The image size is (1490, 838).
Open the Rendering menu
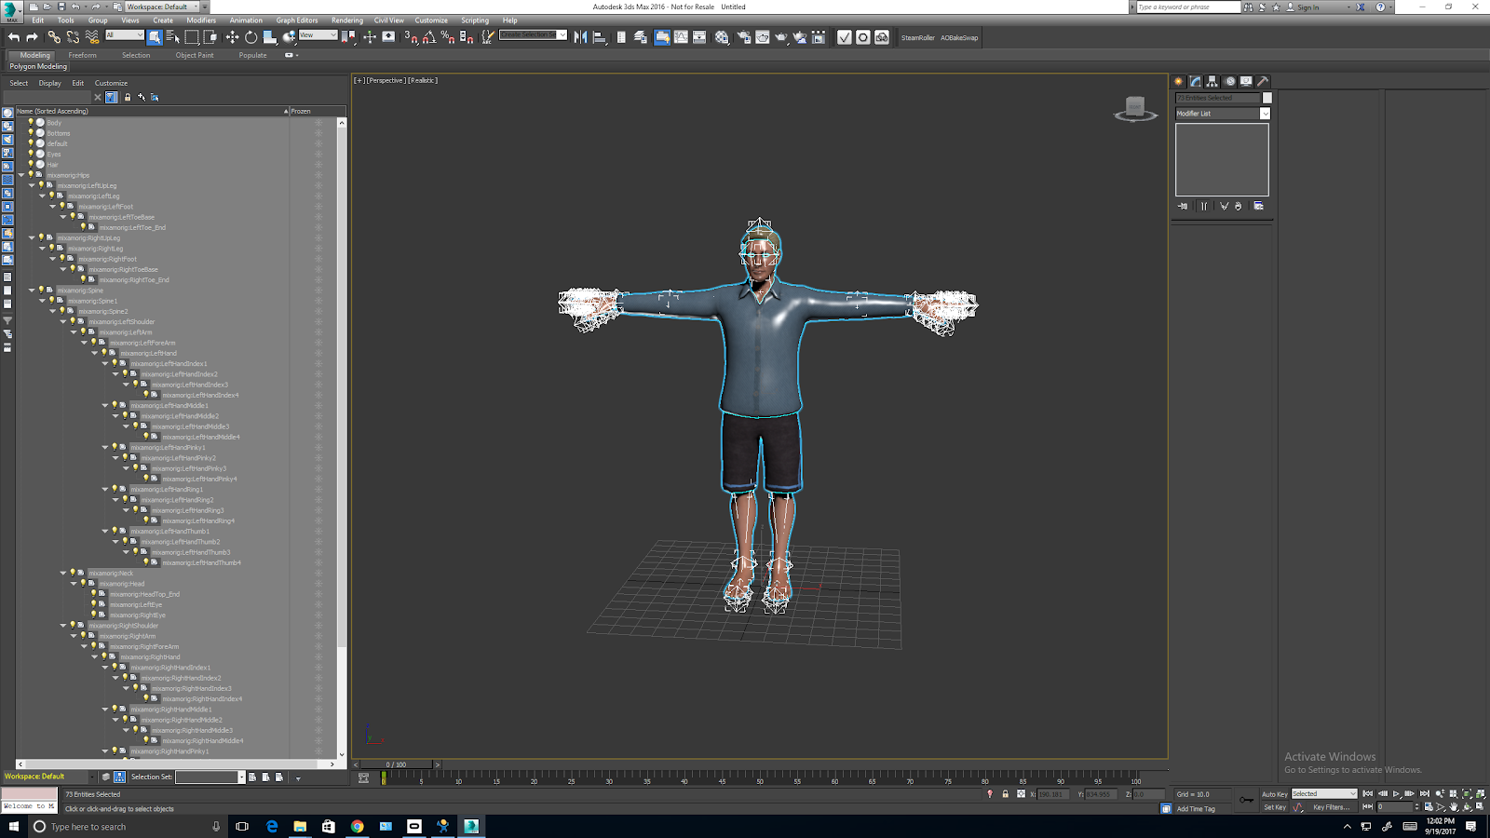tap(346, 20)
